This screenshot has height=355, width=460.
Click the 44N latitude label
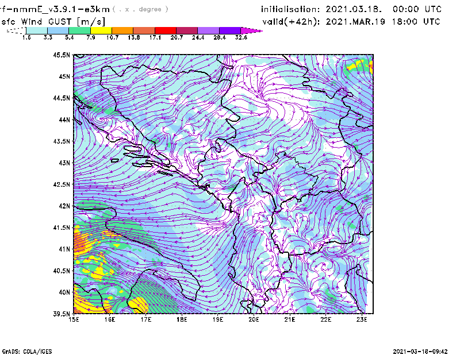tap(64, 119)
